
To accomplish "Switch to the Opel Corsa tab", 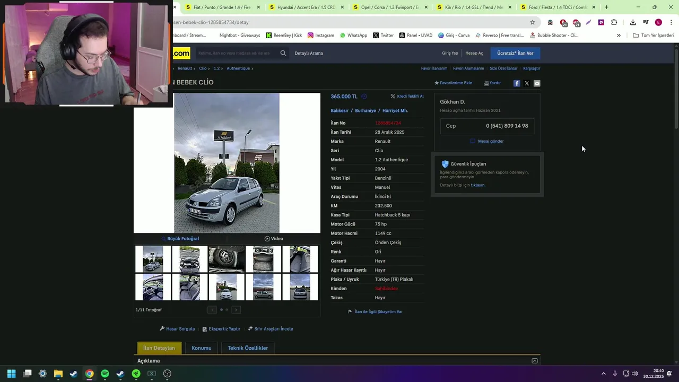I will click(390, 7).
